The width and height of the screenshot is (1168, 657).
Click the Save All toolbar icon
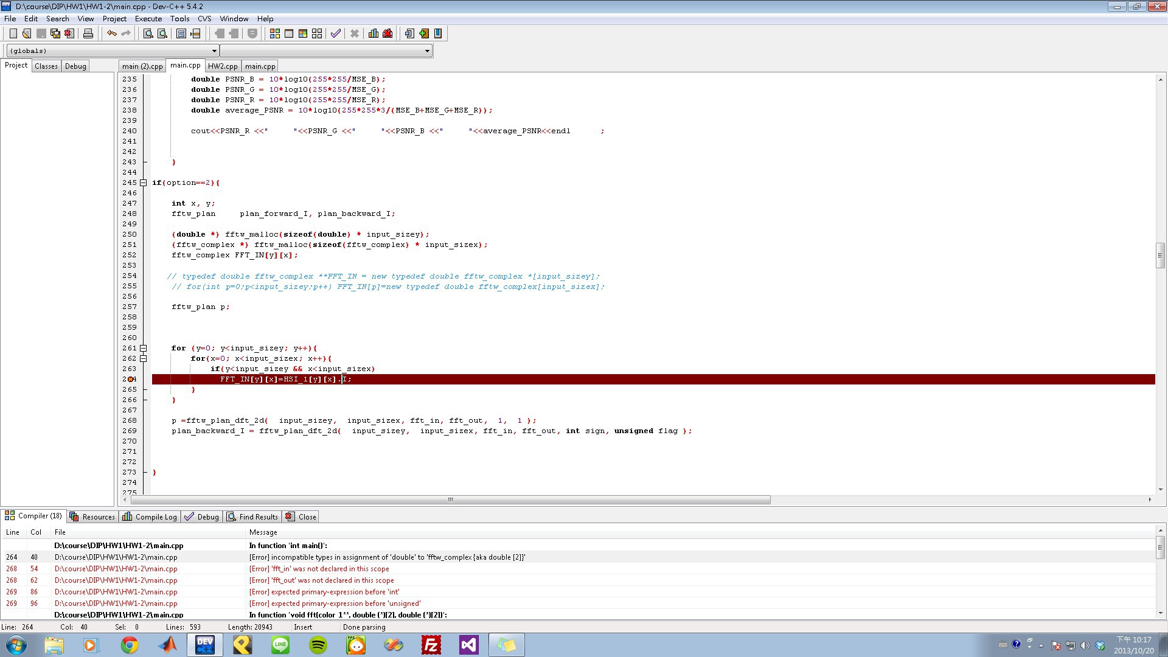pos(55,33)
